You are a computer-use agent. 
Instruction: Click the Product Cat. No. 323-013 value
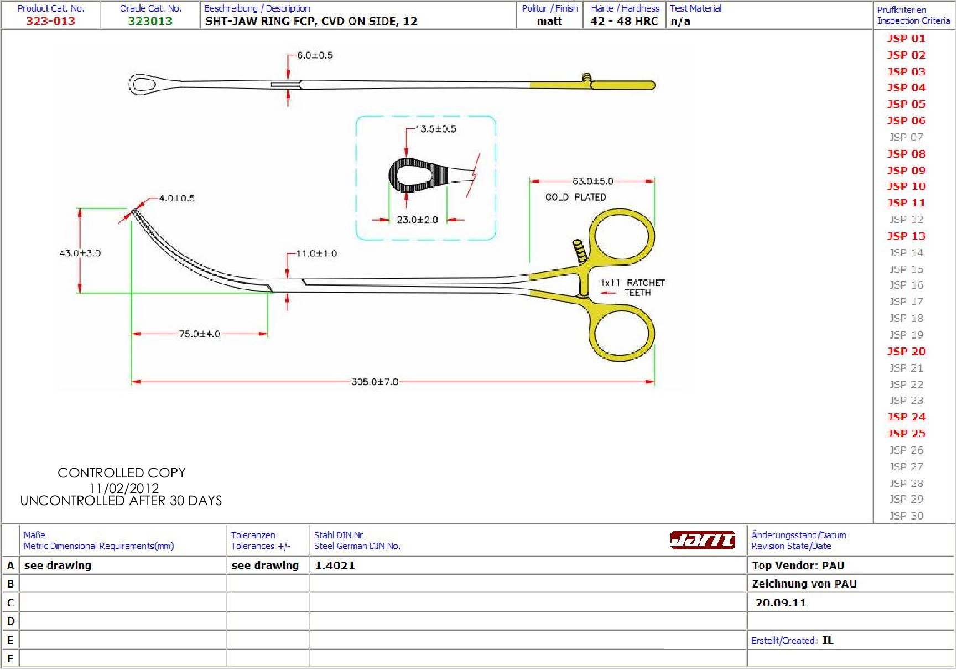pos(50,21)
